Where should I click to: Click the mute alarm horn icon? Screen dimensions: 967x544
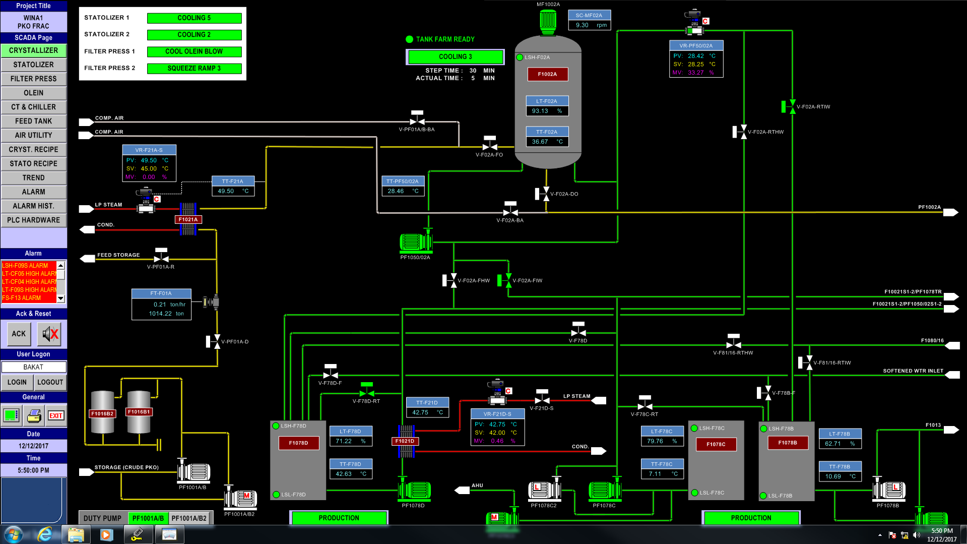[50, 334]
